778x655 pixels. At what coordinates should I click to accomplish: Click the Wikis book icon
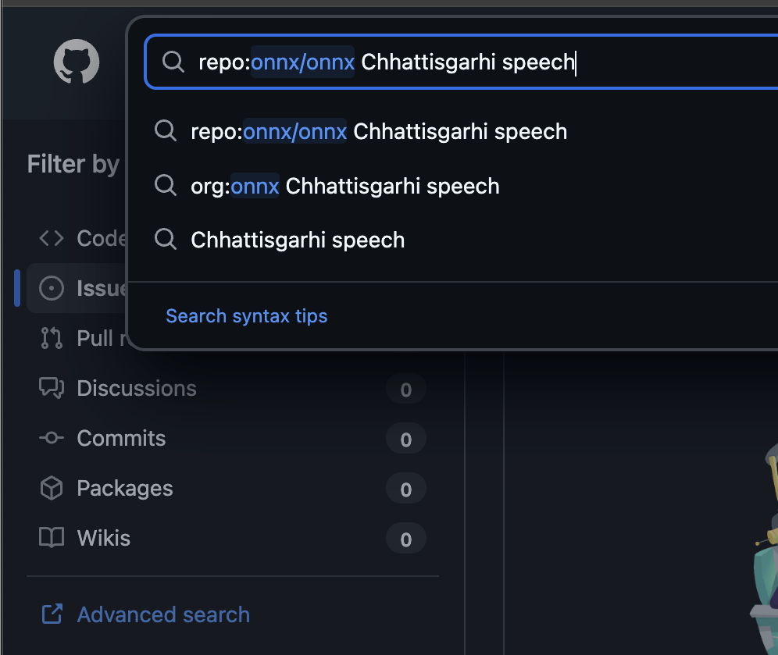(52, 538)
